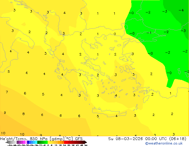Click the (06+18) forecast run label

click(x=178, y=139)
